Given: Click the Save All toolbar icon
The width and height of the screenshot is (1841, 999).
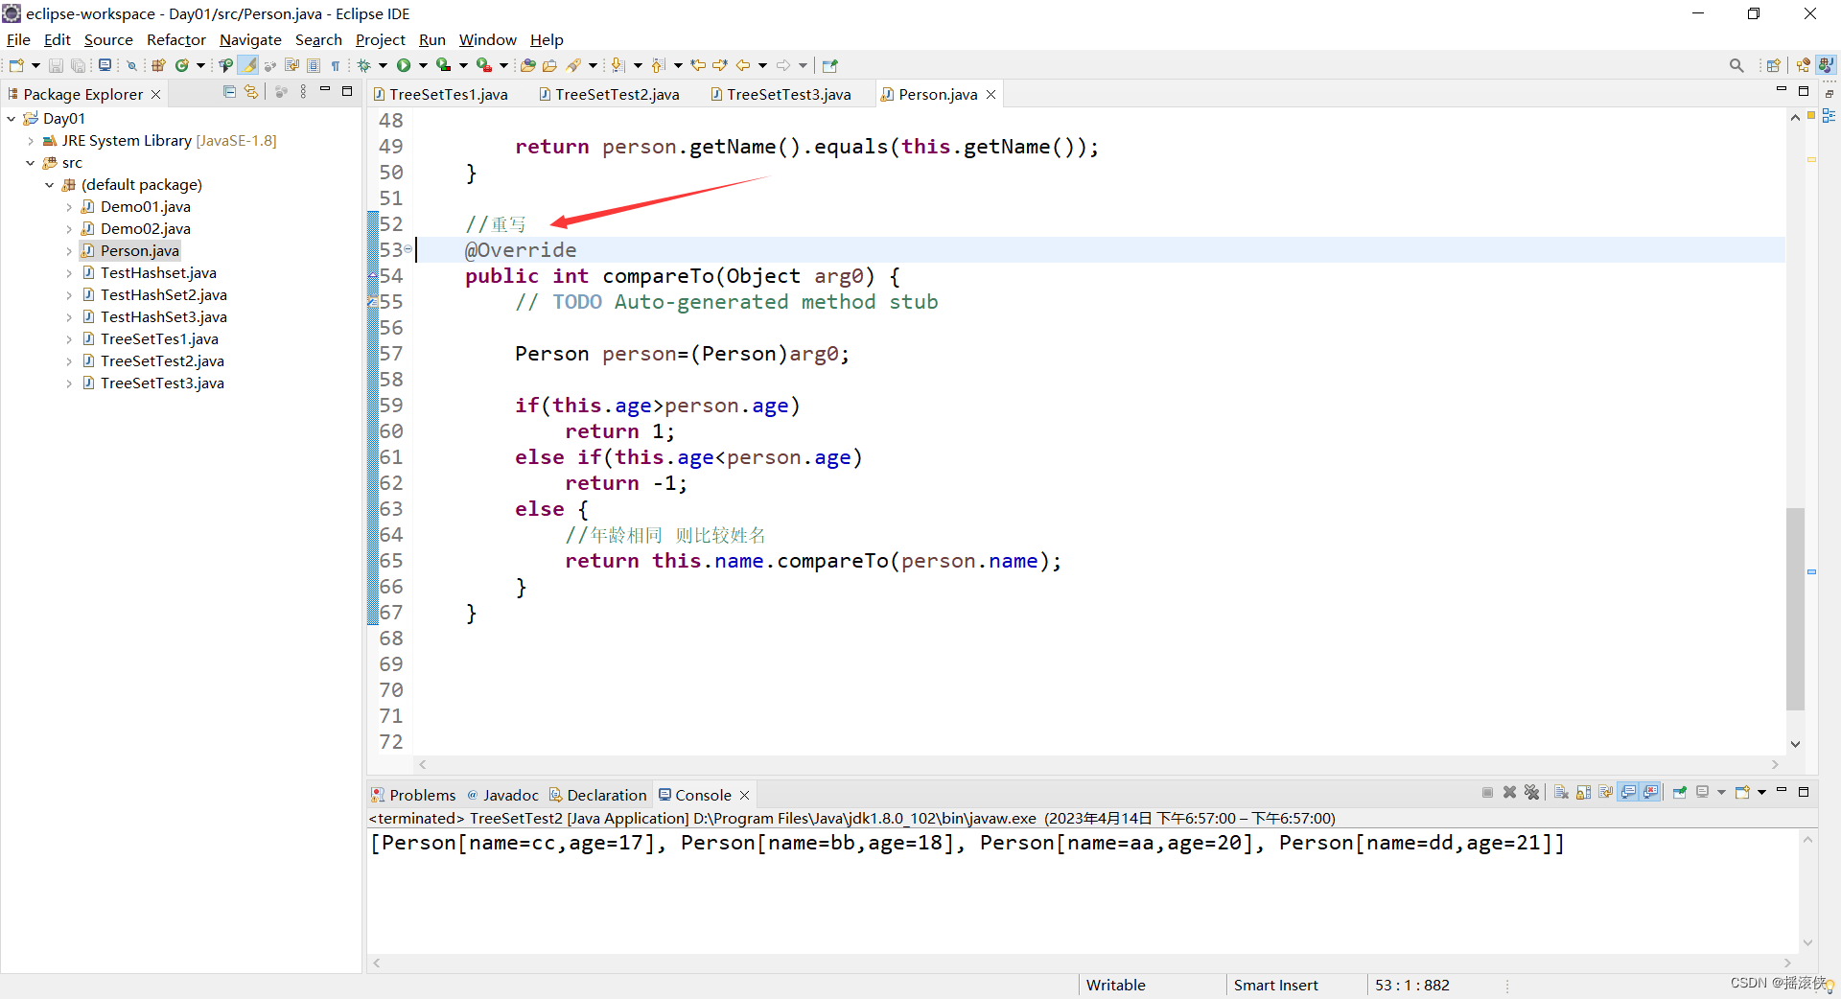Looking at the screenshot, I should coord(78,65).
